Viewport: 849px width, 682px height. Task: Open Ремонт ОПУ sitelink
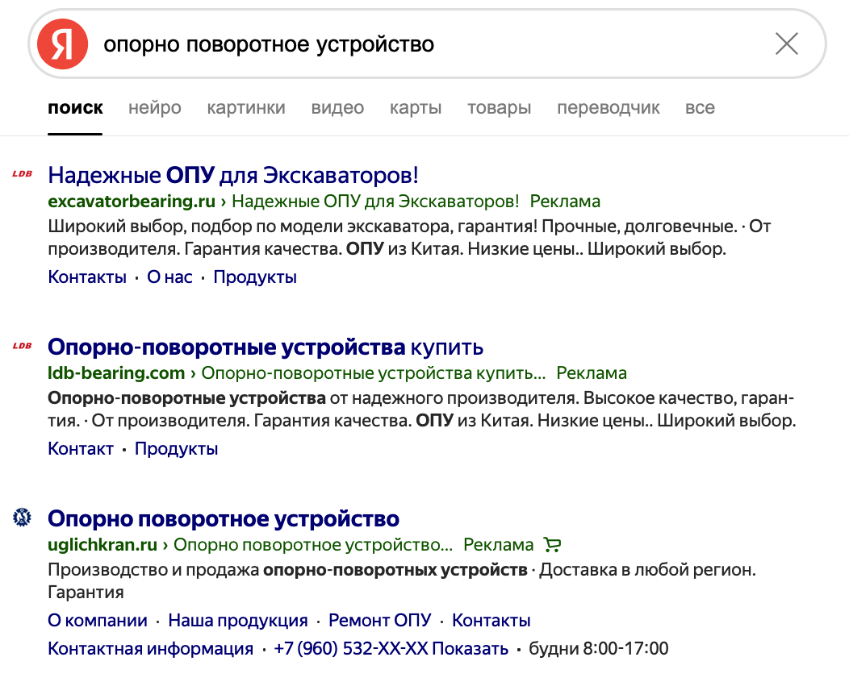click(x=379, y=621)
